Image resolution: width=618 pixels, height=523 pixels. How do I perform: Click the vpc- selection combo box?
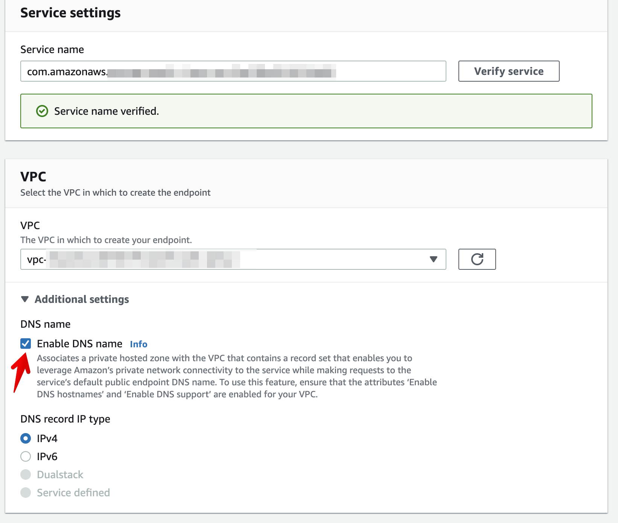[233, 259]
